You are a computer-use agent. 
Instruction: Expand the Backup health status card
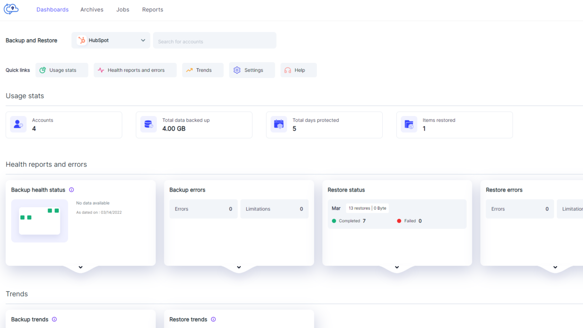point(81,267)
